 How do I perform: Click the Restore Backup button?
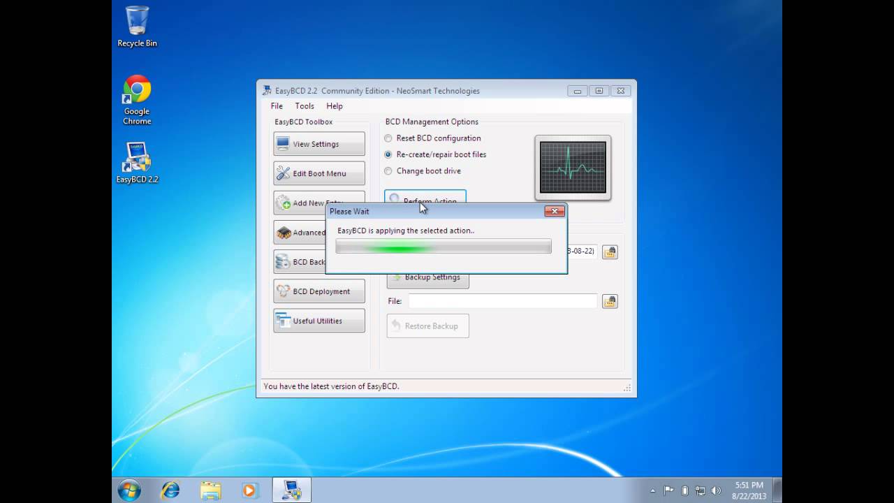pyautogui.click(x=428, y=326)
